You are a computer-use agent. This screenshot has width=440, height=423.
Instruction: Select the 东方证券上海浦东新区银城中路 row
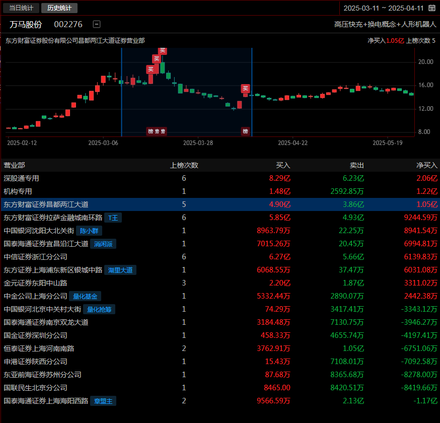click(x=220, y=270)
